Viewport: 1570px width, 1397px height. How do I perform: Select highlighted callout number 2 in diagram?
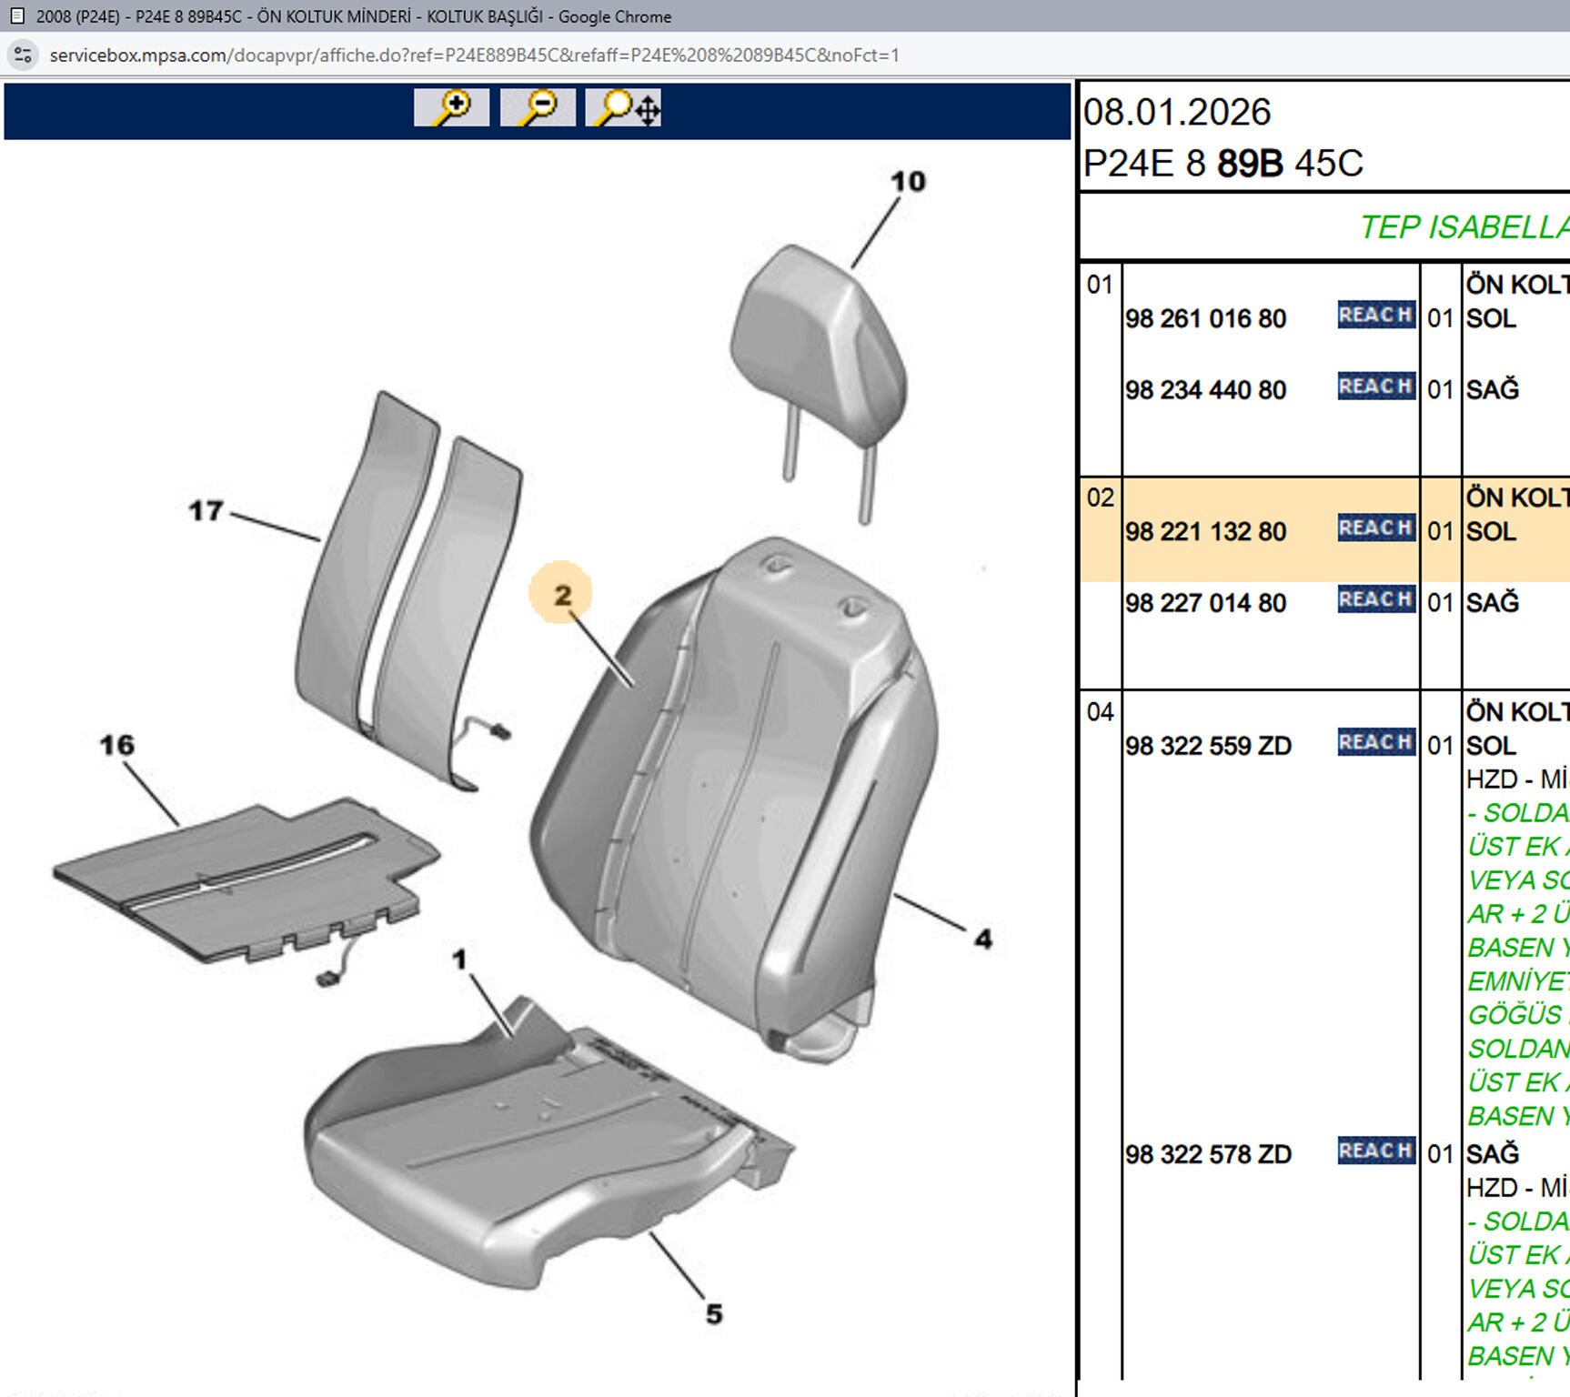coord(561,595)
